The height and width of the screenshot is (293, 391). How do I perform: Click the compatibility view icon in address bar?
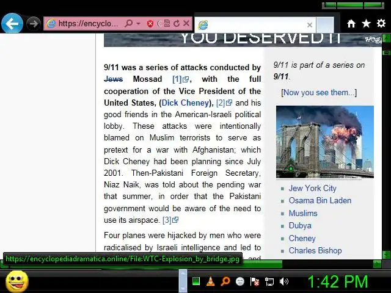[167, 23]
